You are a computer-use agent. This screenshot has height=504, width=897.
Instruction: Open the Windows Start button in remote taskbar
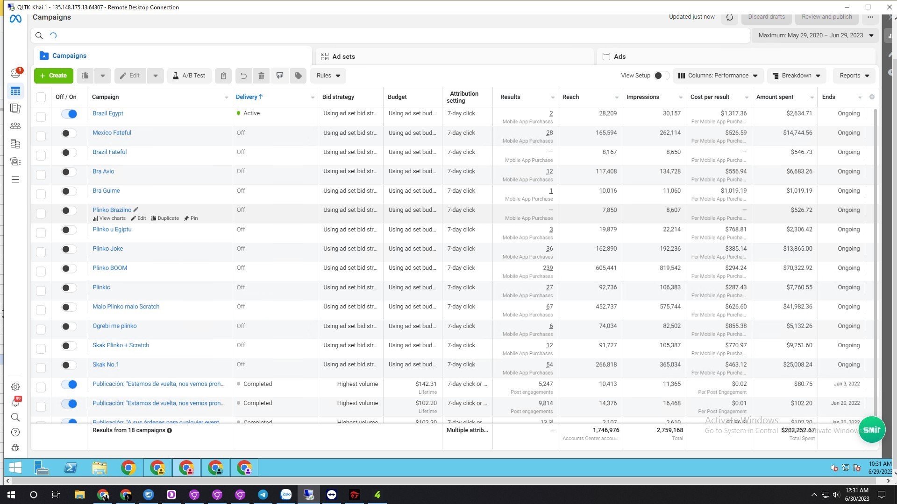(x=15, y=468)
